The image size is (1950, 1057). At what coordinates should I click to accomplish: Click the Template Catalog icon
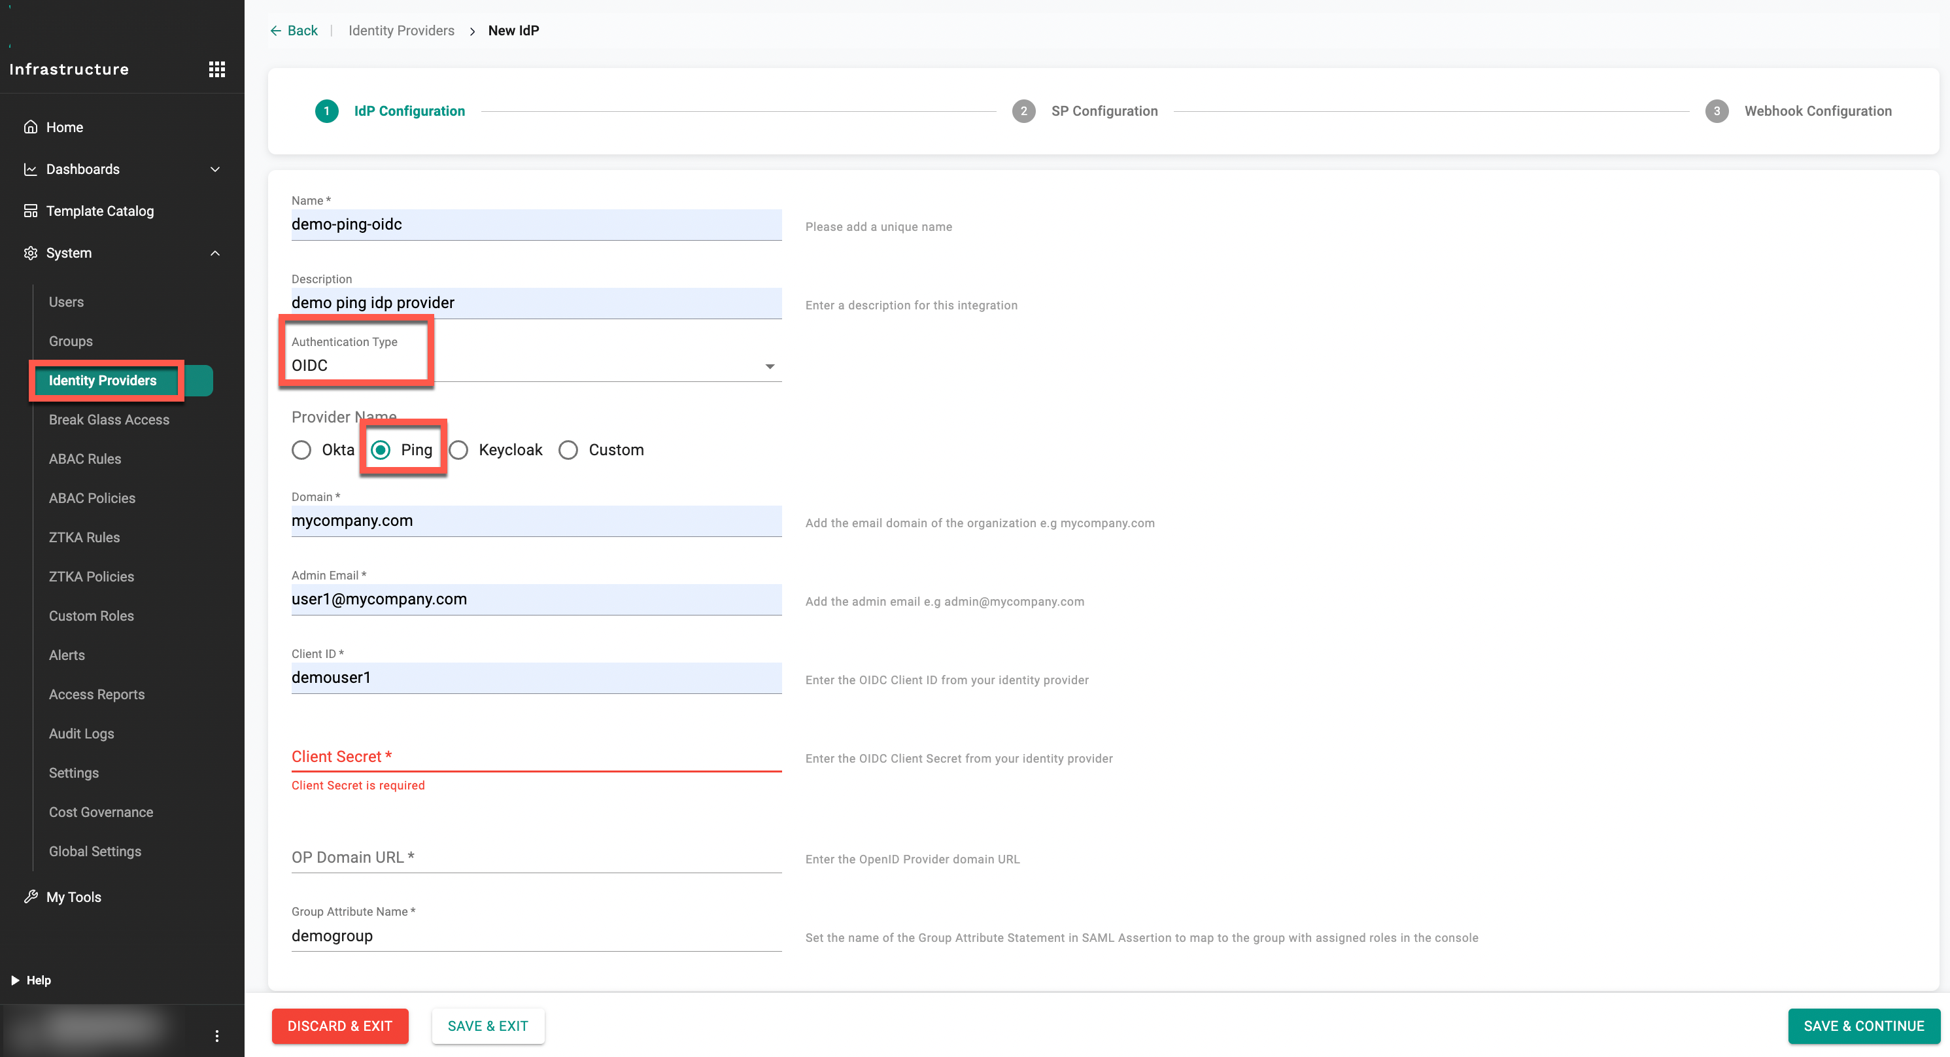coord(30,211)
